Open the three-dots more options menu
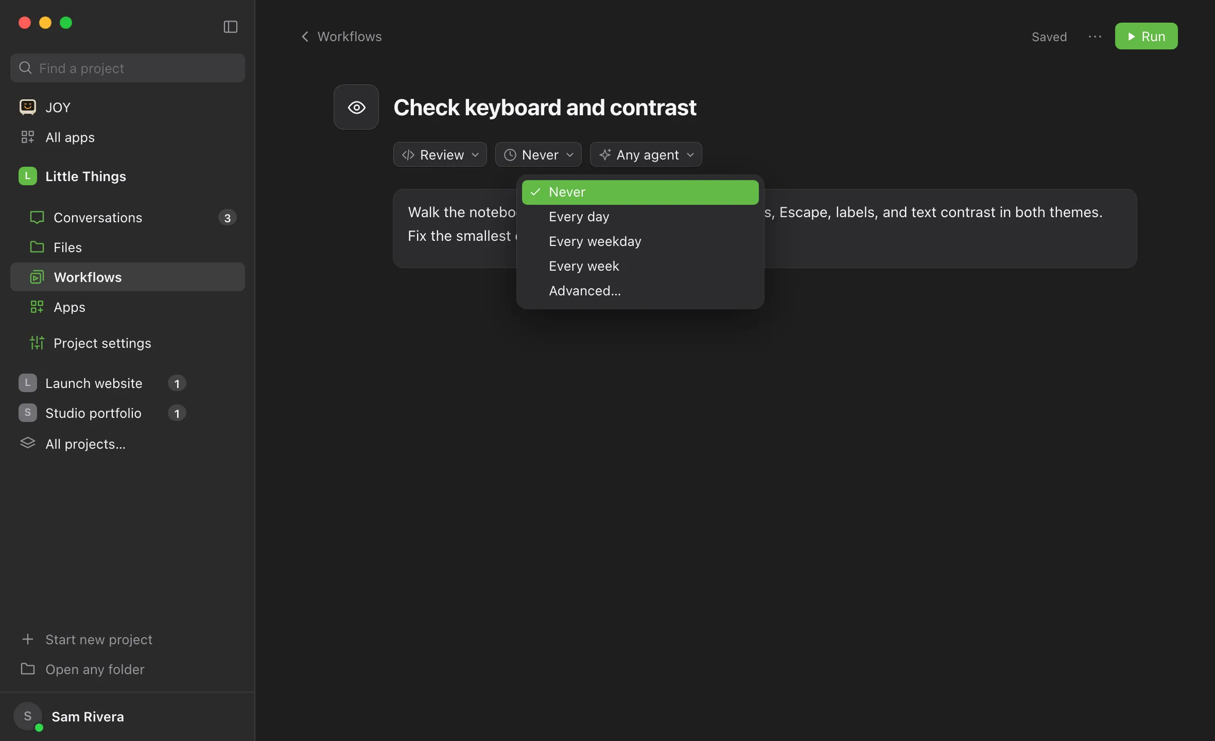 click(1095, 37)
